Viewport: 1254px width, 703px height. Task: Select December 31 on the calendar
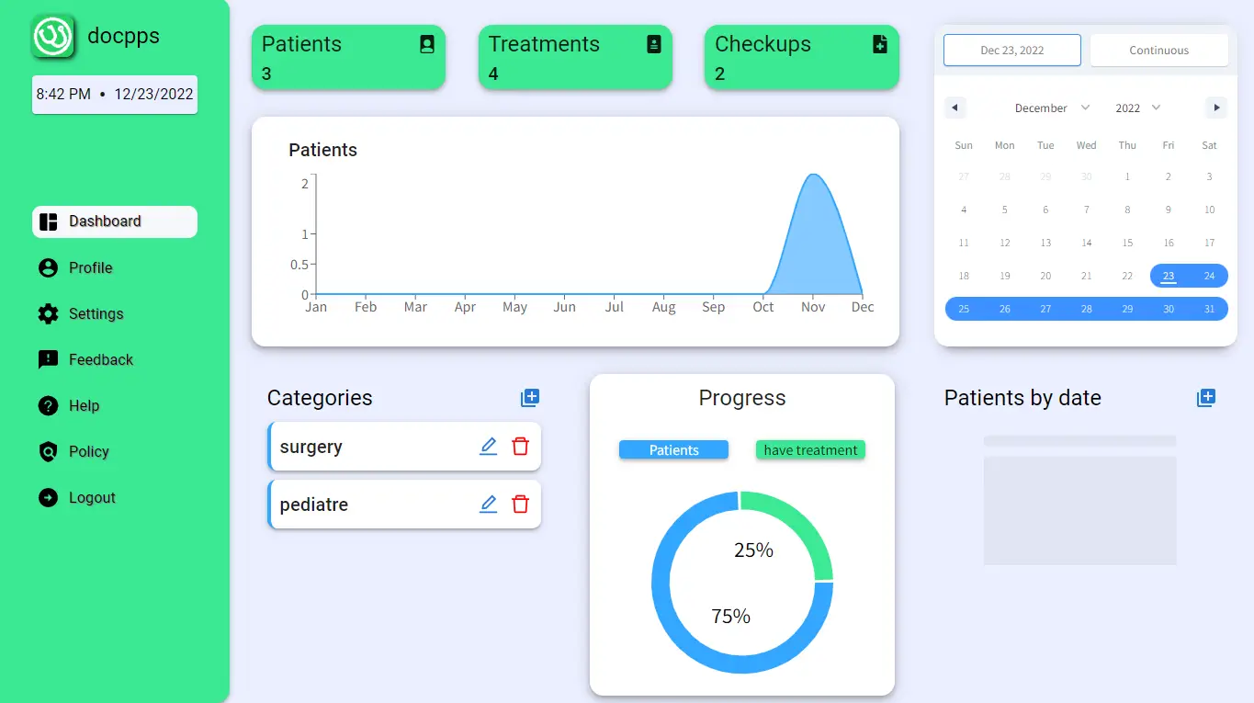(1209, 309)
